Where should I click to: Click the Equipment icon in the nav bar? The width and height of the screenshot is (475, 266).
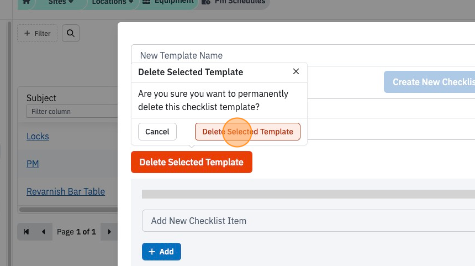click(x=146, y=2)
